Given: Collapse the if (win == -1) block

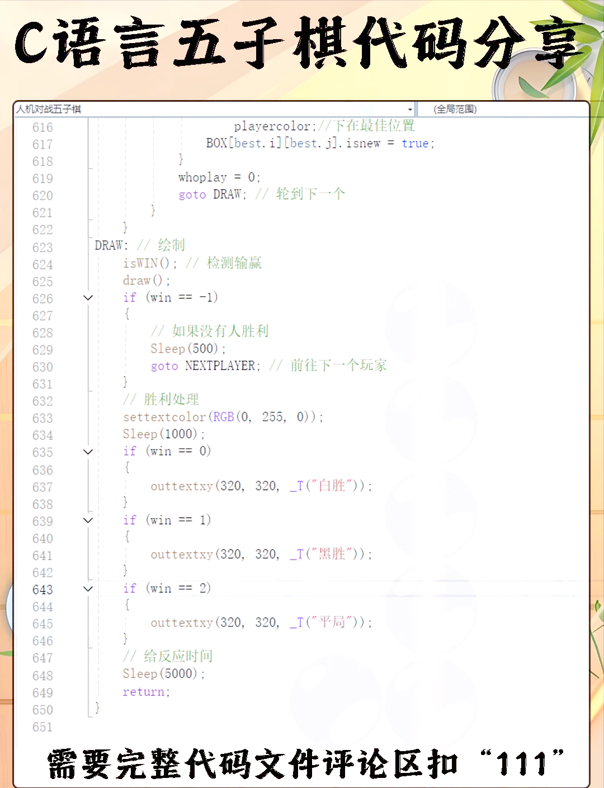Looking at the screenshot, I should [x=88, y=298].
